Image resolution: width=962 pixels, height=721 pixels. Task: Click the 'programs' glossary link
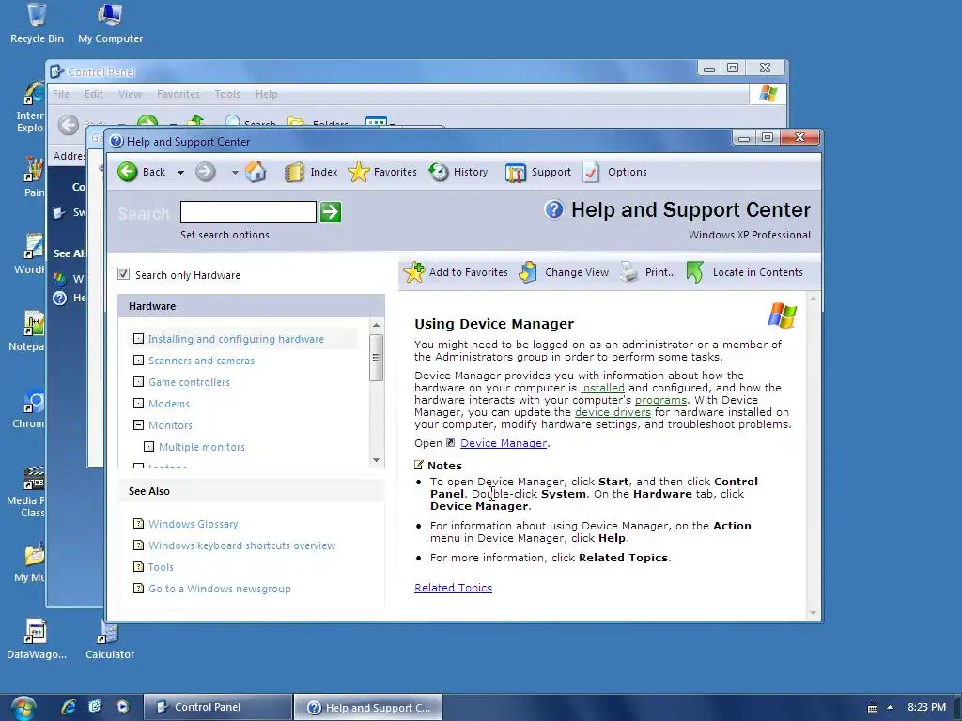point(660,400)
